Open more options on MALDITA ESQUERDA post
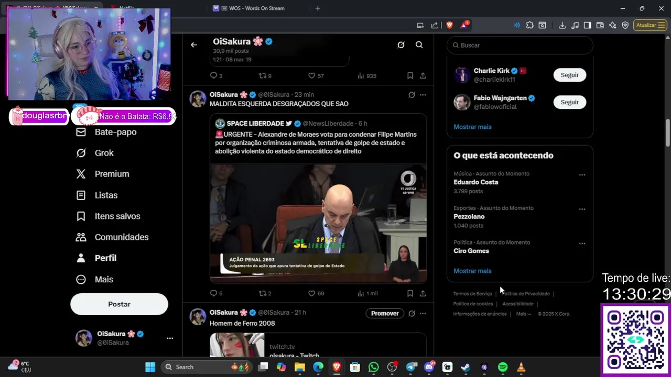 coord(423,95)
